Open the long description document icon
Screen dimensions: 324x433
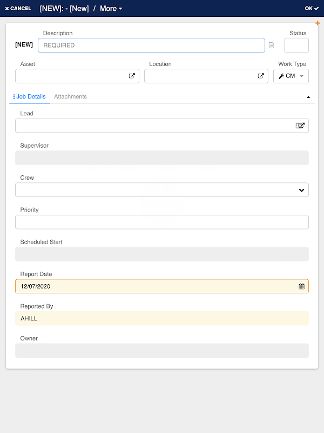(271, 45)
